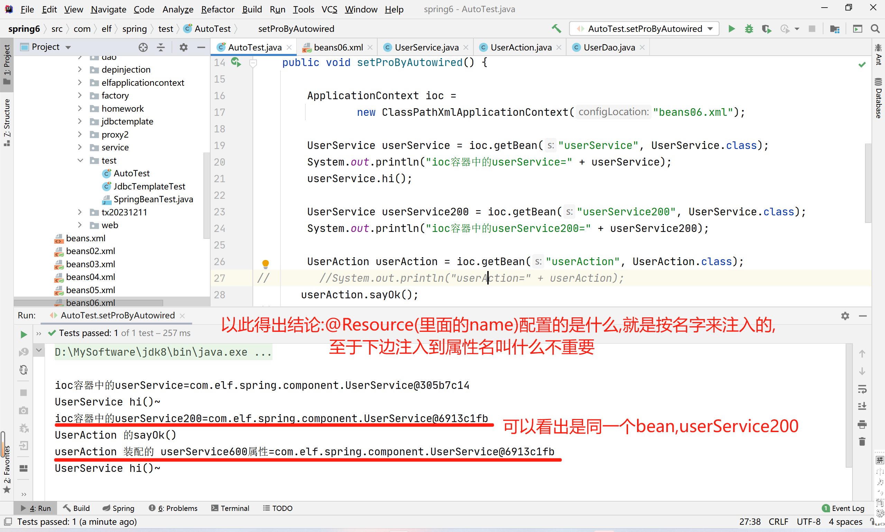Click the UTF-8 encoding in status bar

coord(808,521)
